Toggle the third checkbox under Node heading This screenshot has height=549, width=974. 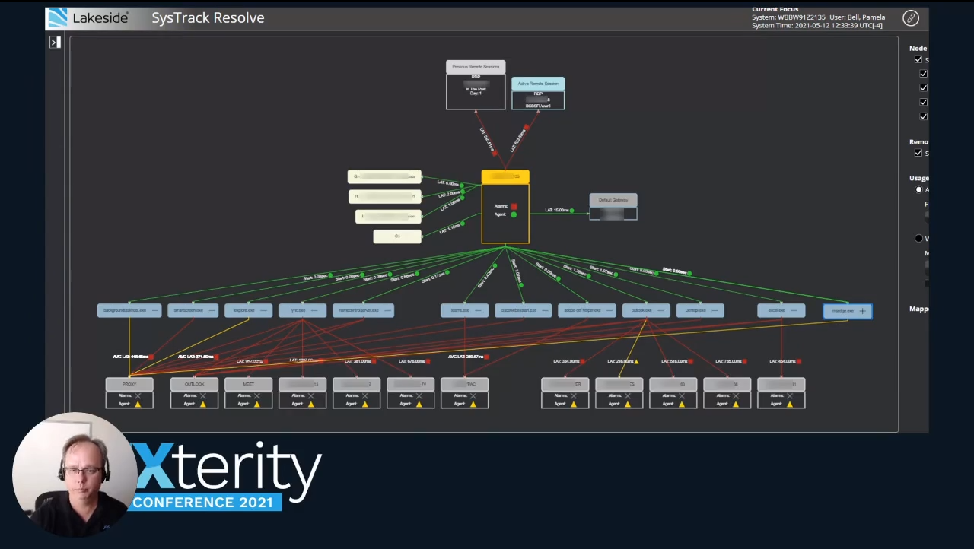tap(924, 88)
